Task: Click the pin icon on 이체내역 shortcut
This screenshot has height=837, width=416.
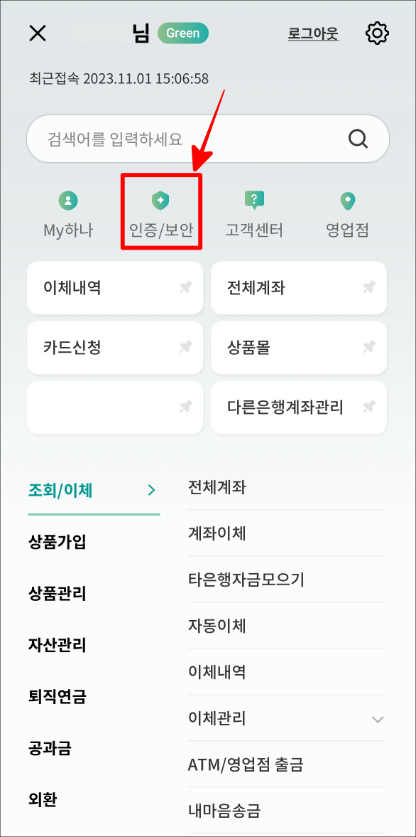Action: [185, 287]
